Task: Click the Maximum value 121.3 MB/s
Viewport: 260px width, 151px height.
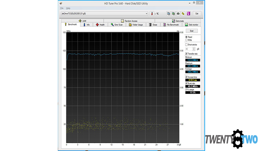Action: (x=192, y=66)
